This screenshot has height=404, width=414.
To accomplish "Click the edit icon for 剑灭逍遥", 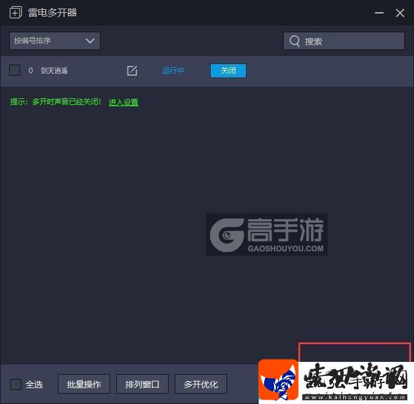I will tap(132, 71).
